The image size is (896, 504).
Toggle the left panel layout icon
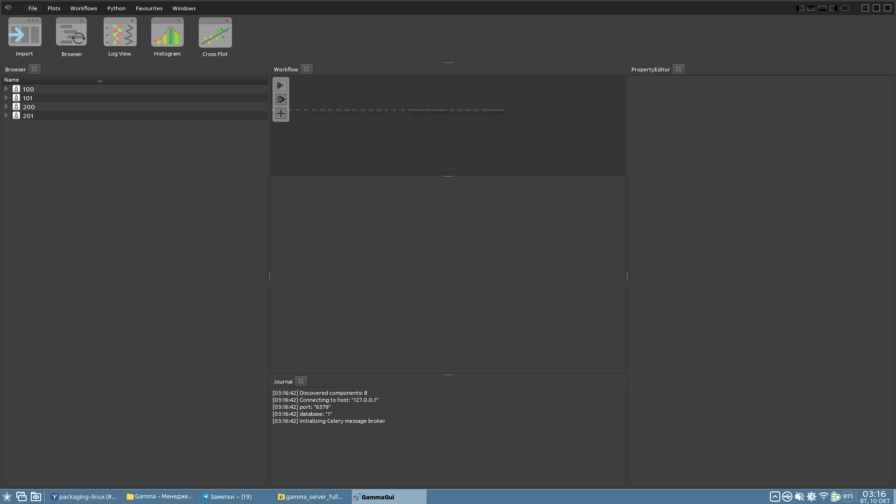[800, 8]
